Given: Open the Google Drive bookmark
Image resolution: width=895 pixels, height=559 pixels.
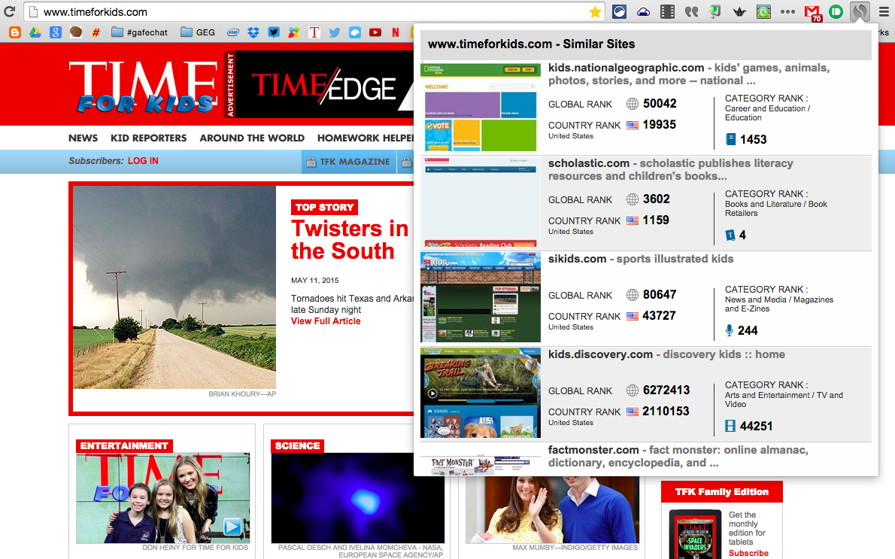Looking at the screenshot, I should (x=35, y=32).
